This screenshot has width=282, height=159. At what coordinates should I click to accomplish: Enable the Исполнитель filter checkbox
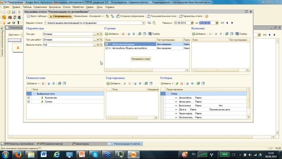click(x=163, y=117)
